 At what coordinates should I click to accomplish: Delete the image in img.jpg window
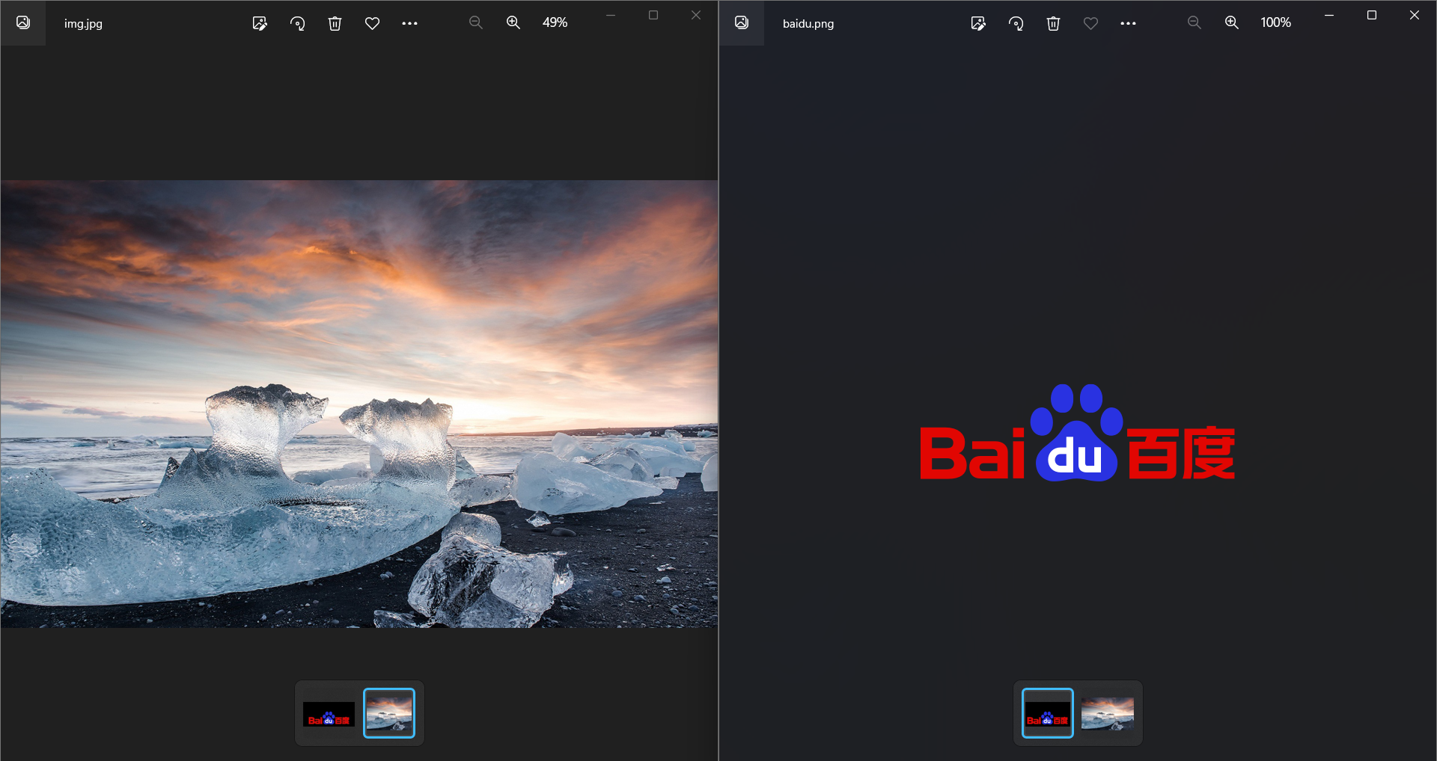coord(335,23)
